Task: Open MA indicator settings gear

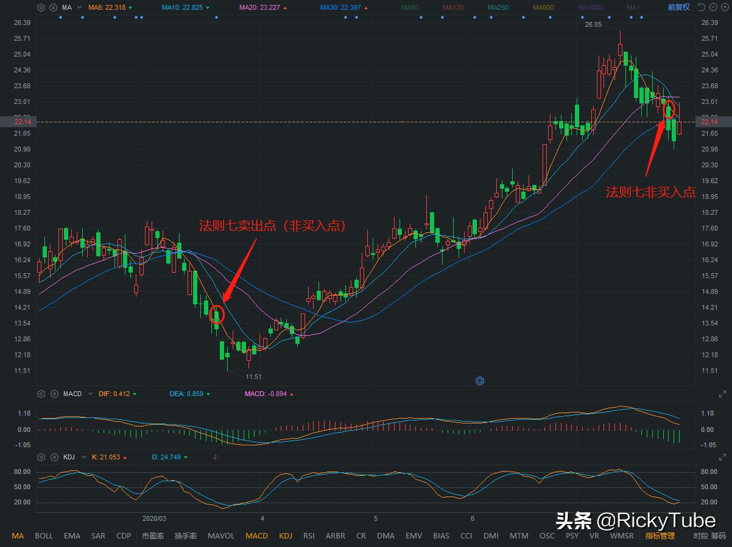Action: (41, 7)
